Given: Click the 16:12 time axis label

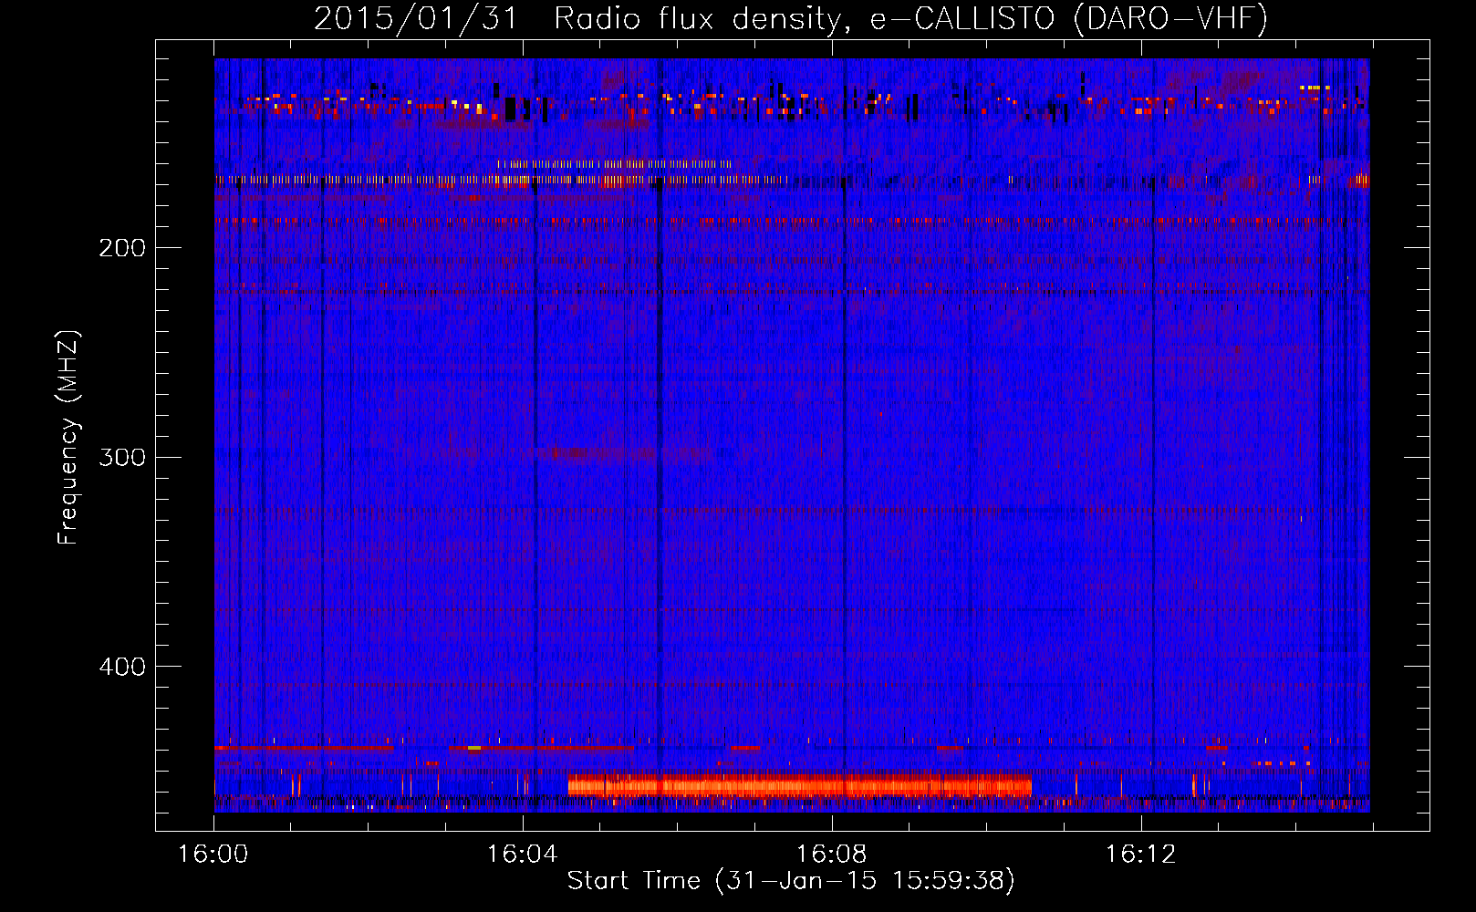Looking at the screenshot, I should tap(1140, 855).
